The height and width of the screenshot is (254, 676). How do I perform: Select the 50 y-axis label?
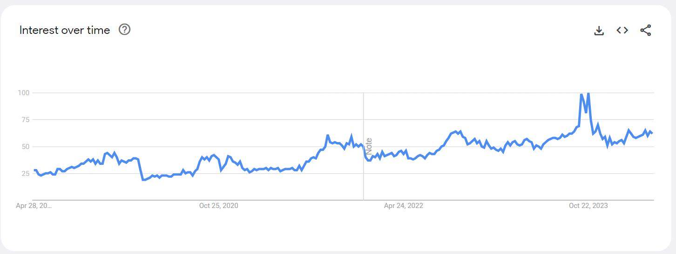tap(25, 147)
